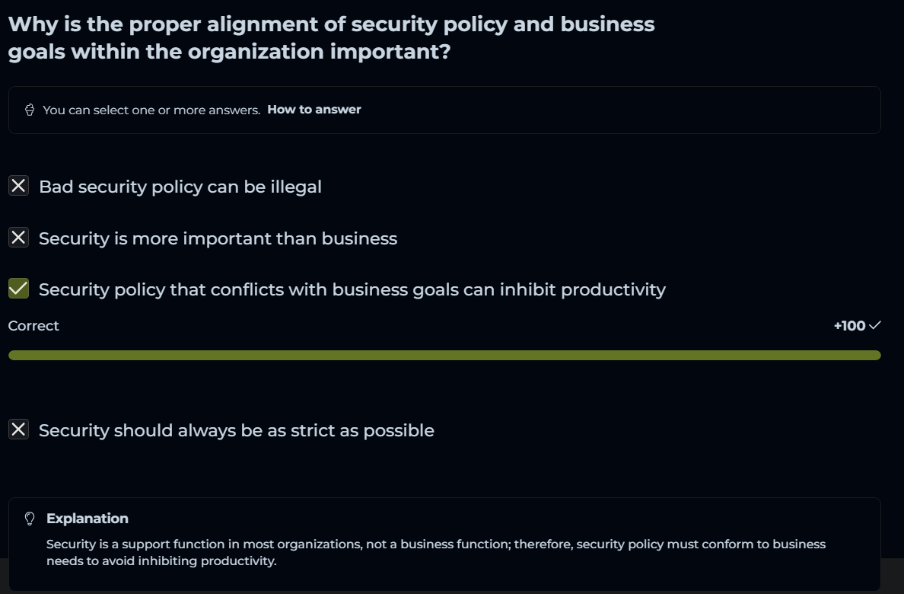Screen dimensions: 904x594
Task: Click the explanation paragraph about support function
Action: pyautogui.click(x=435, y=553)
